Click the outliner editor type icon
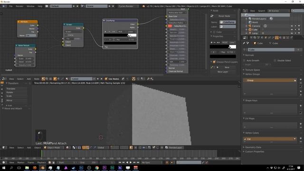 245,11
